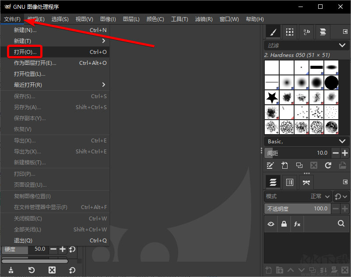Adjust the 不透明度 opacity slider

click(x=297, y=209)
